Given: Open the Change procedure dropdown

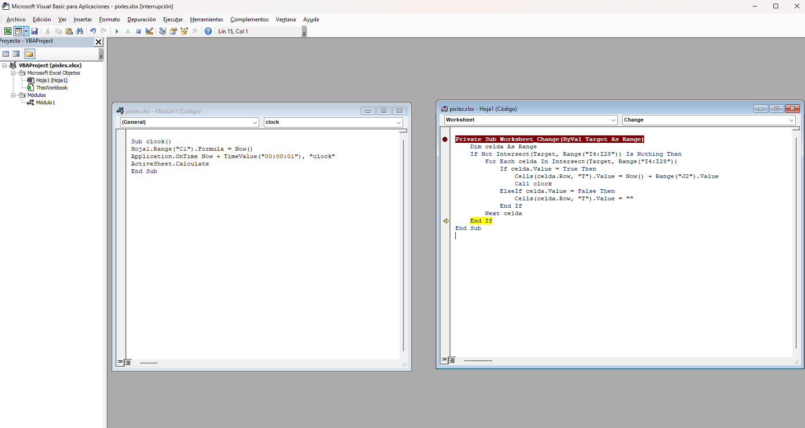Looking at the screenshot, I should 791,120.
